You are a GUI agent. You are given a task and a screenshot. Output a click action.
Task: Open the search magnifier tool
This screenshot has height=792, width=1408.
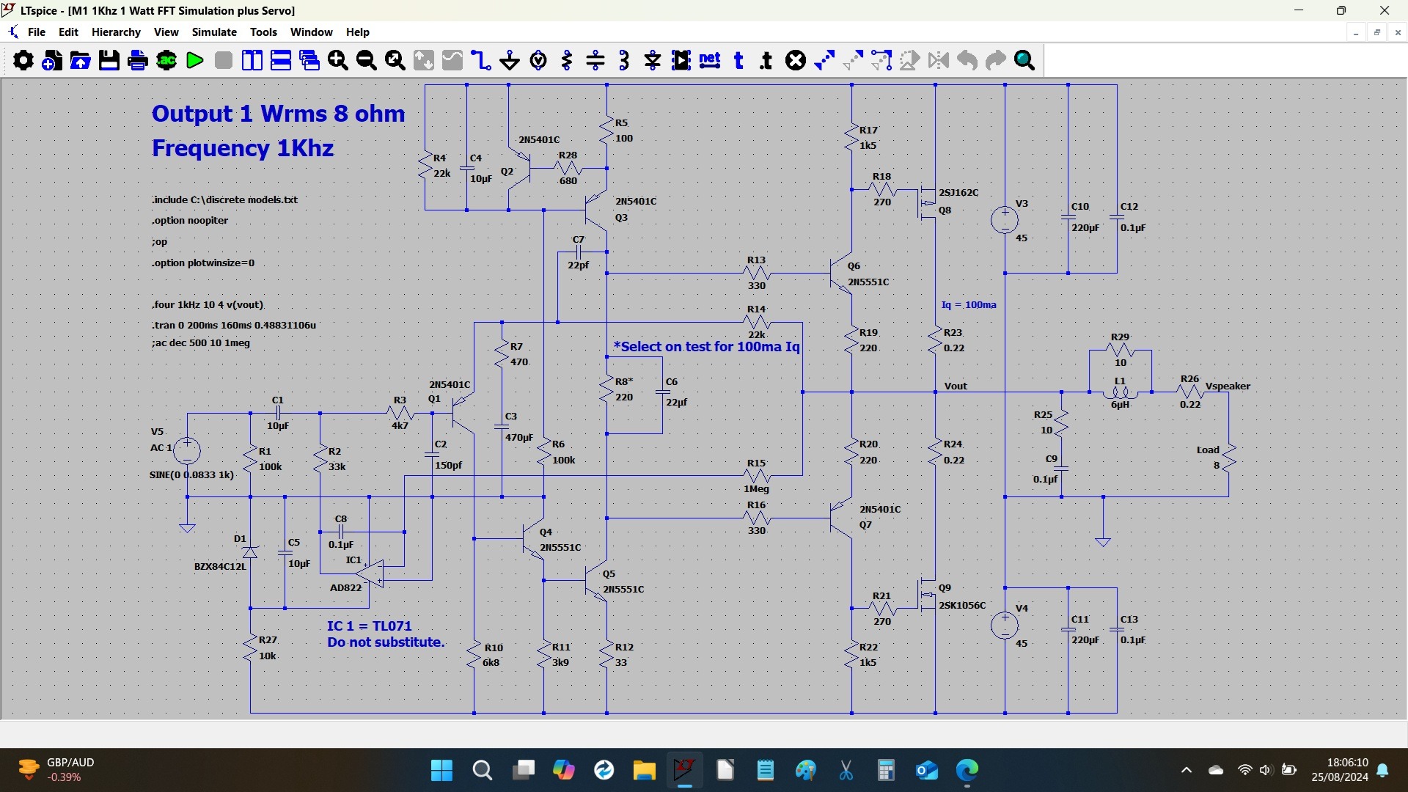[1024, 60]
